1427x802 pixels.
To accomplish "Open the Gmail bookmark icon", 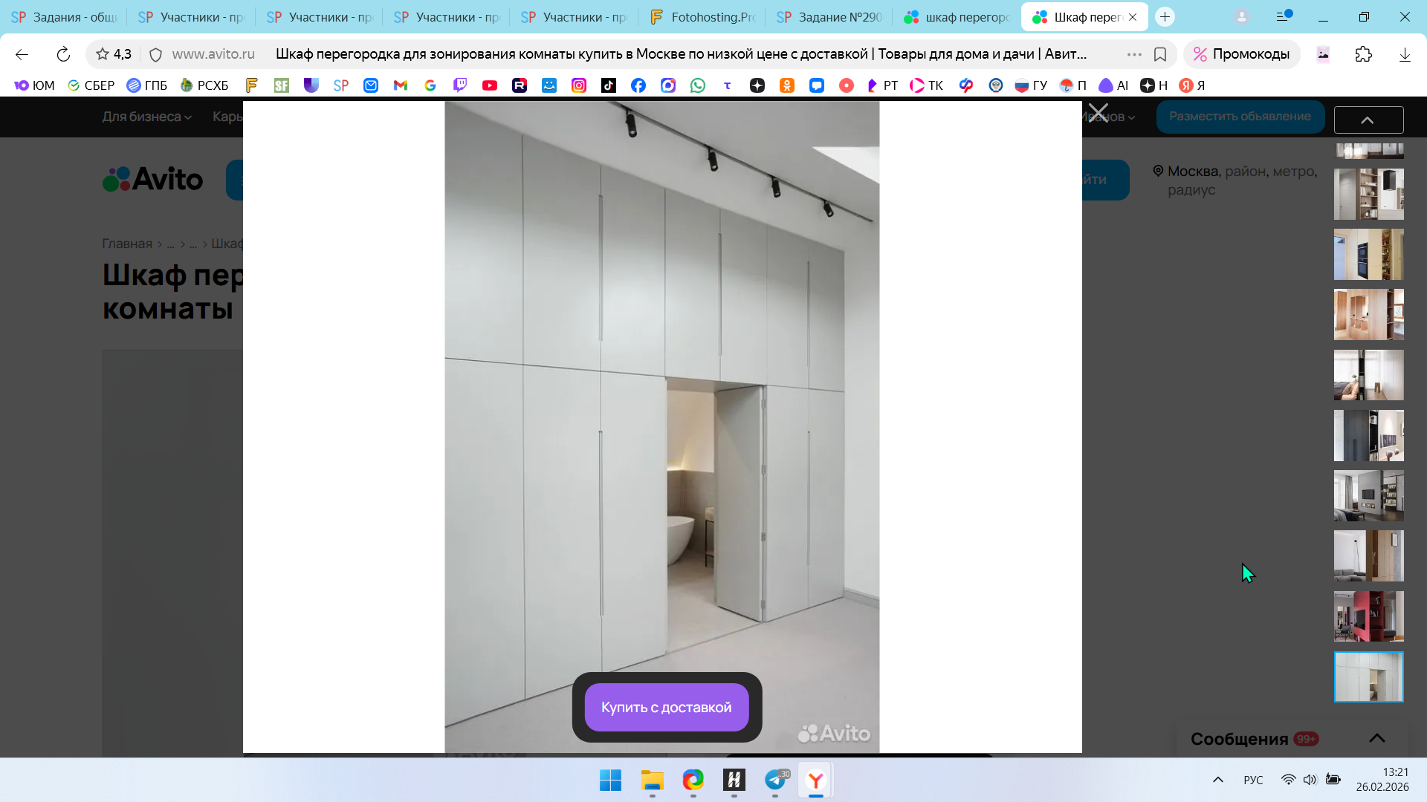I will [x=400, y=85].
